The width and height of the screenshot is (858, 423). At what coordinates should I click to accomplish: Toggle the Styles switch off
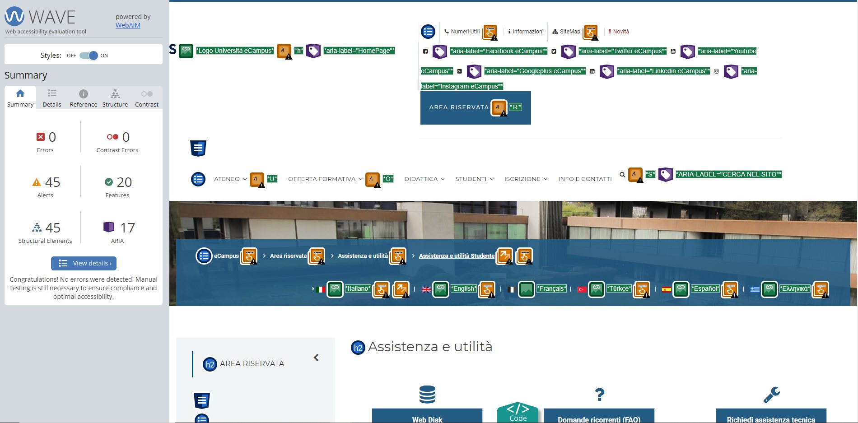[89, 56]
